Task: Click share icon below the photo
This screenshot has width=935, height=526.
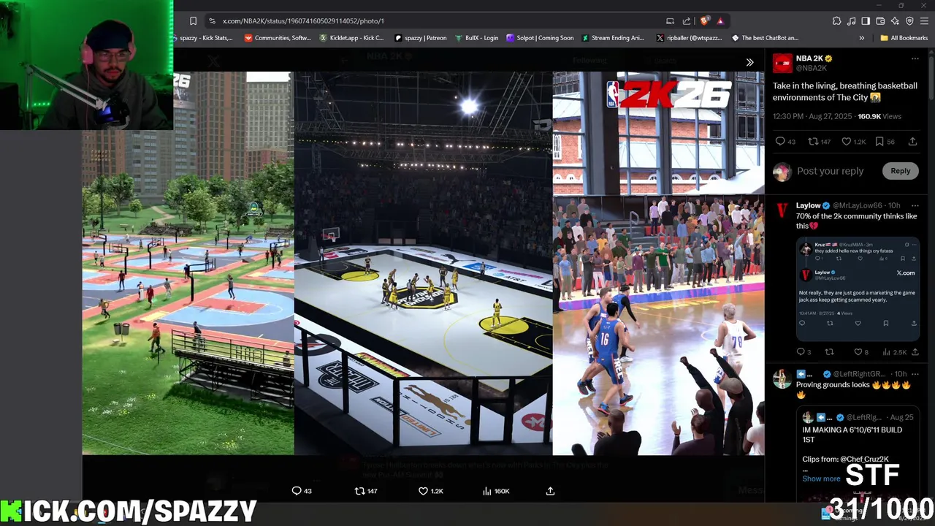Action: 550,491
